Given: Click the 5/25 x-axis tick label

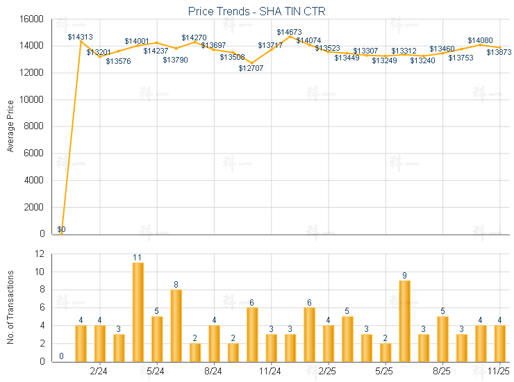Looking at the screenshot, I should pos(385,372).
